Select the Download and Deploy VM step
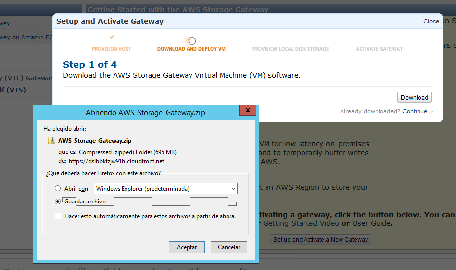456x270 pixels. click(191, 49)
